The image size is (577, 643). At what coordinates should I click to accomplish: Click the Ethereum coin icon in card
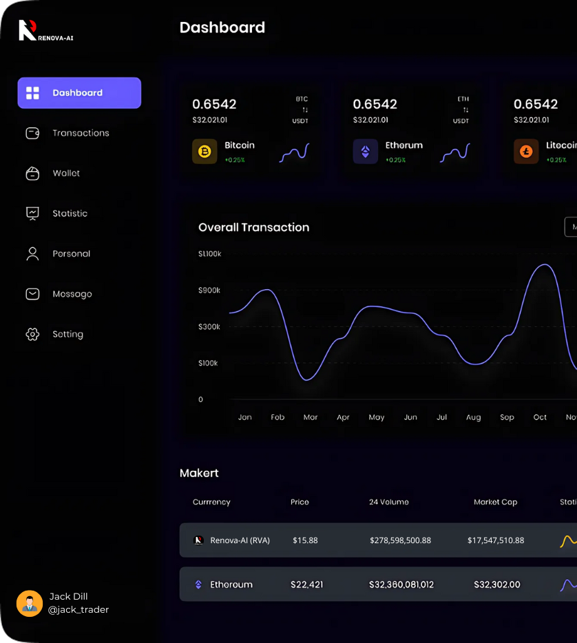pos(366,151)
